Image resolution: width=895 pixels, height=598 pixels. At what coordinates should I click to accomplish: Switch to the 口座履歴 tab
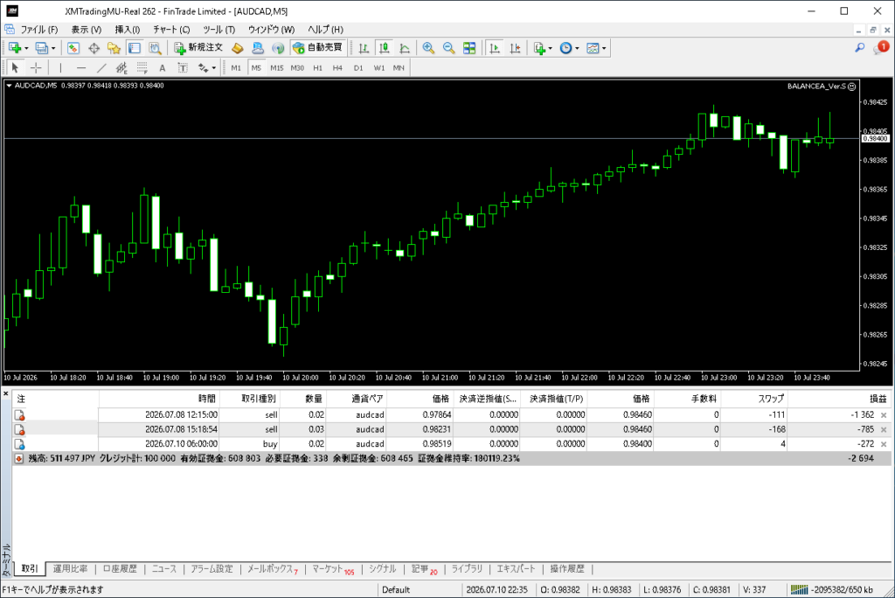(120, 569)
